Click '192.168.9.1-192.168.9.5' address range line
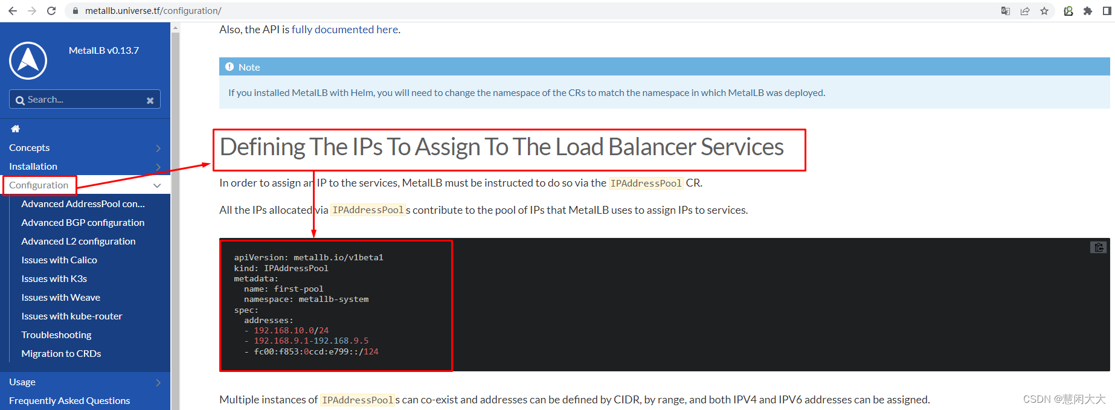This screenshot has height=410, width=1115. pos(311,341)
